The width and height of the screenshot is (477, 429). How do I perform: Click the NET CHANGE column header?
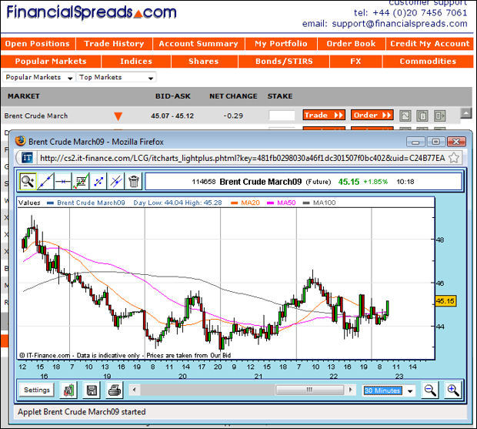(x=233, y=96)
